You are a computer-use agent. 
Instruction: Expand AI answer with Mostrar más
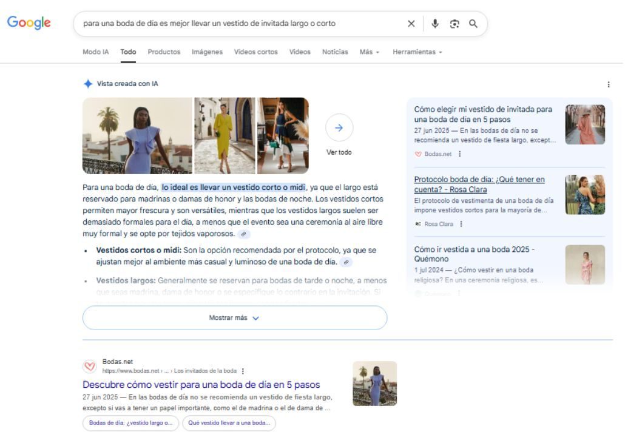(235, 318)
